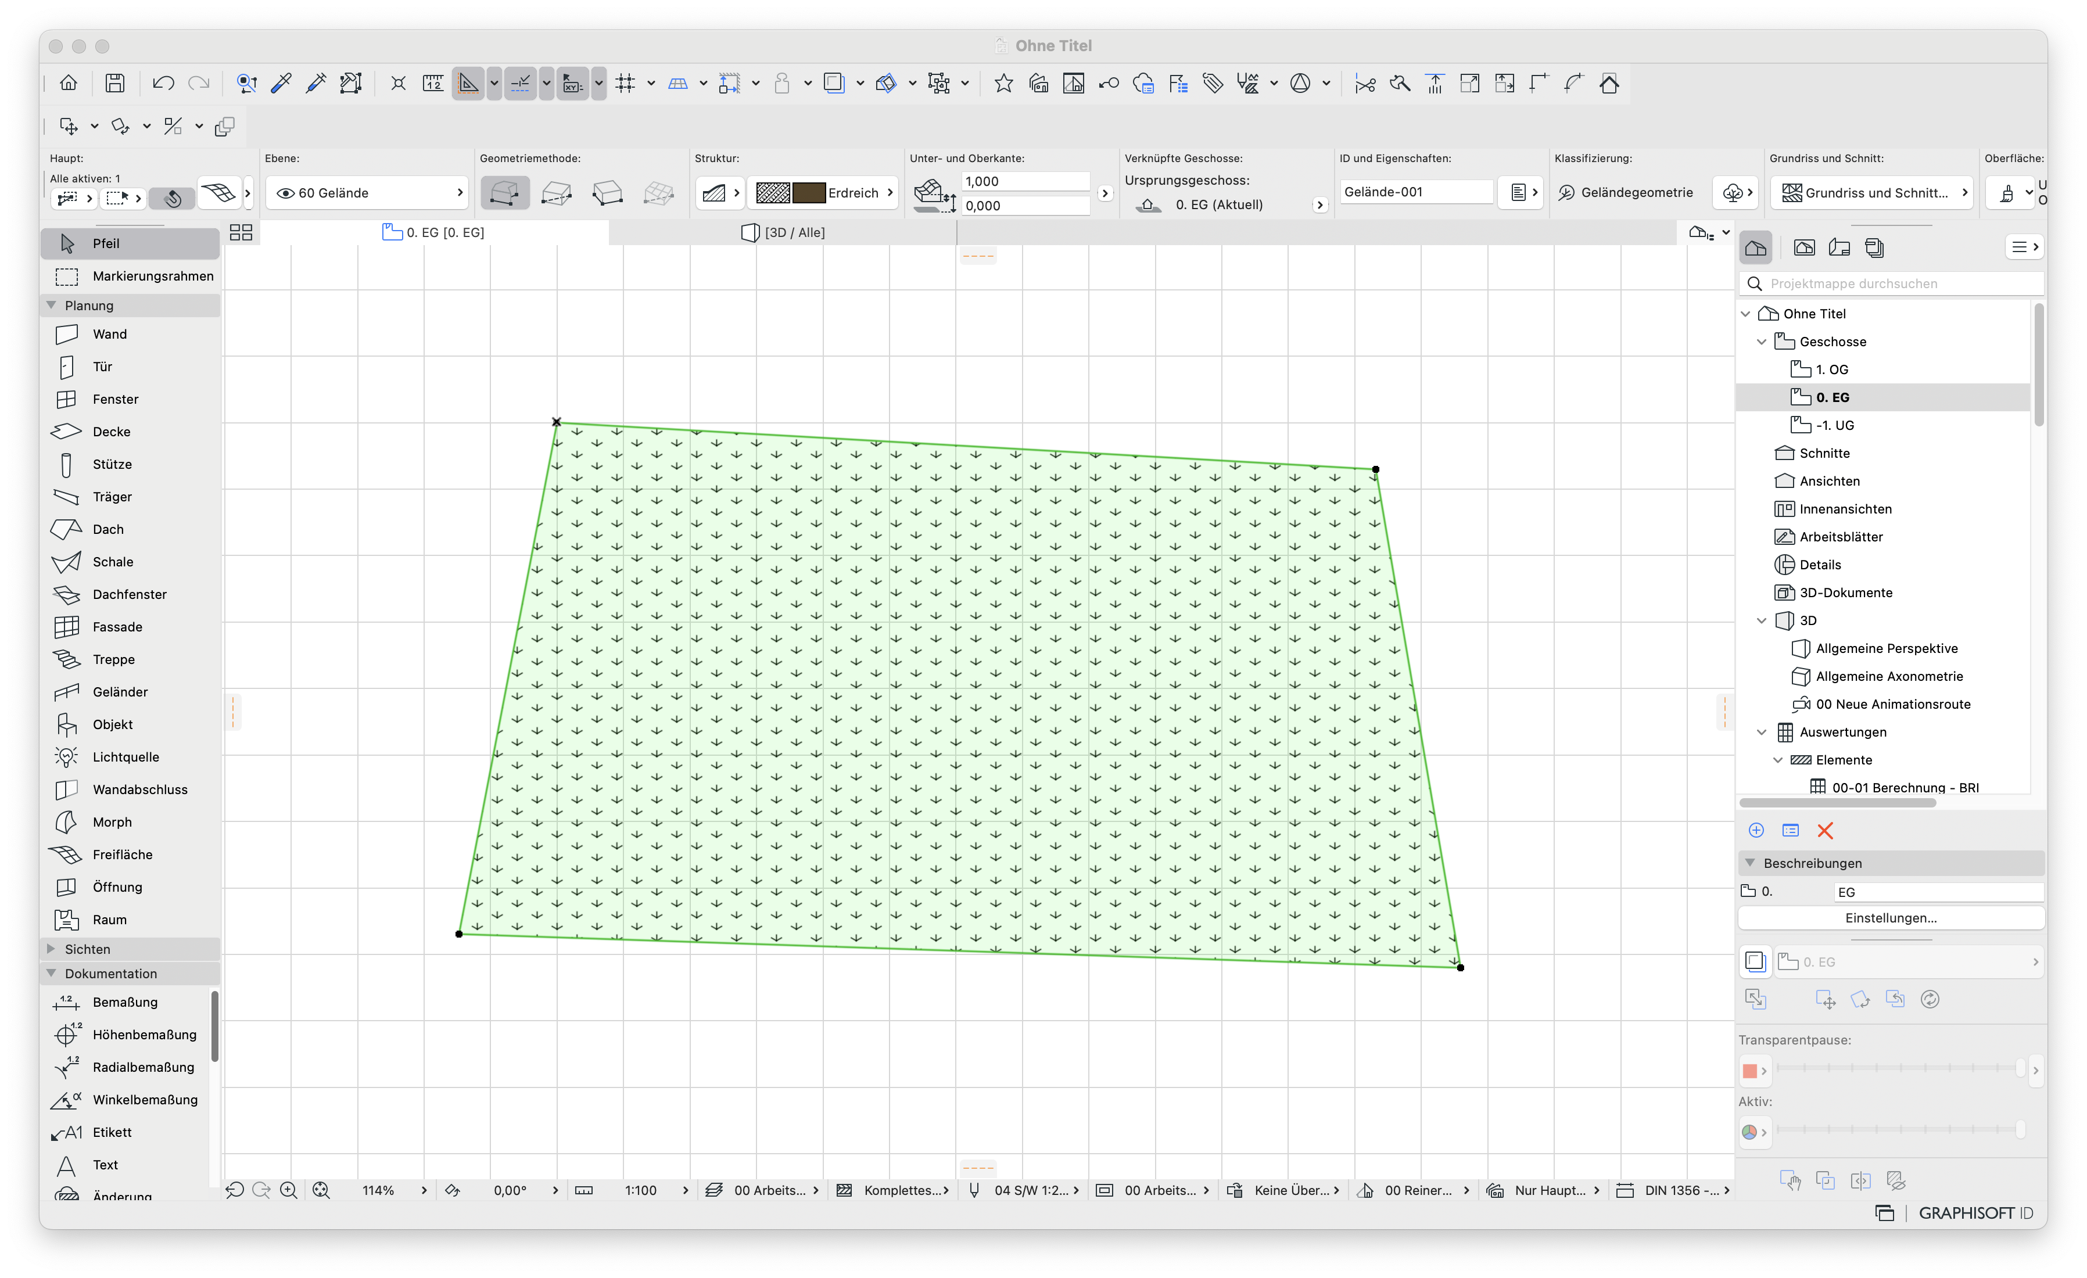Click the brown Erdreich color swatch
2087x1278 pixels.
808,193
